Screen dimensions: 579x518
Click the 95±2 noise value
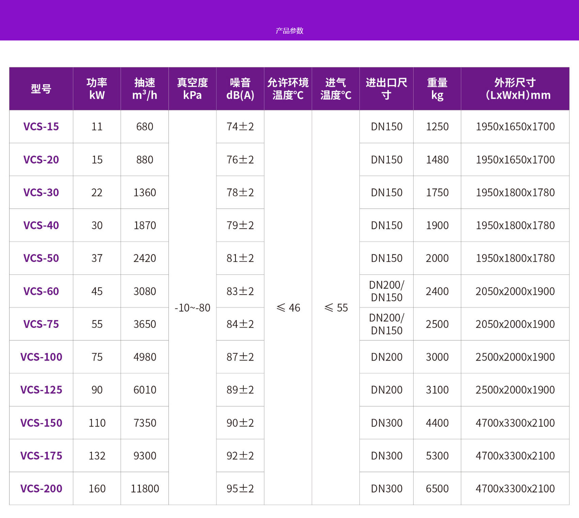(240, 488)
